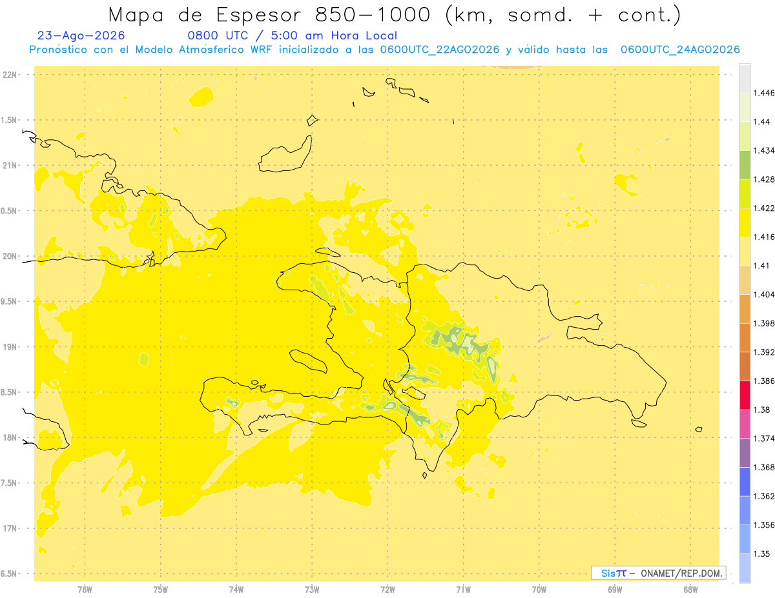Image resolution: width=775 pixels, height=598 pixels.
Task: Click the 22N latitude label
Action: pyautogui.click(x=10, y=75)
